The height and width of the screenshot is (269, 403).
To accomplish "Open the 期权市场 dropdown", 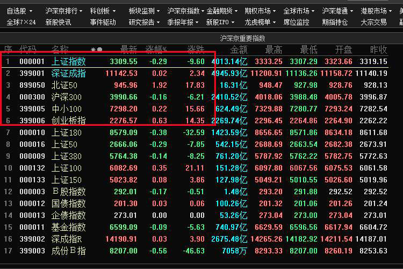I will (x=260, y=11).
